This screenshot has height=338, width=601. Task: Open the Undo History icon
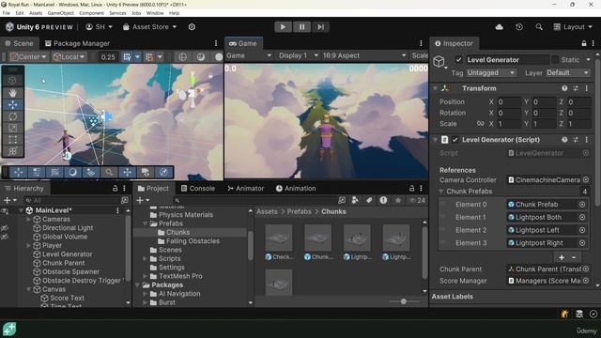pos(519,27)
